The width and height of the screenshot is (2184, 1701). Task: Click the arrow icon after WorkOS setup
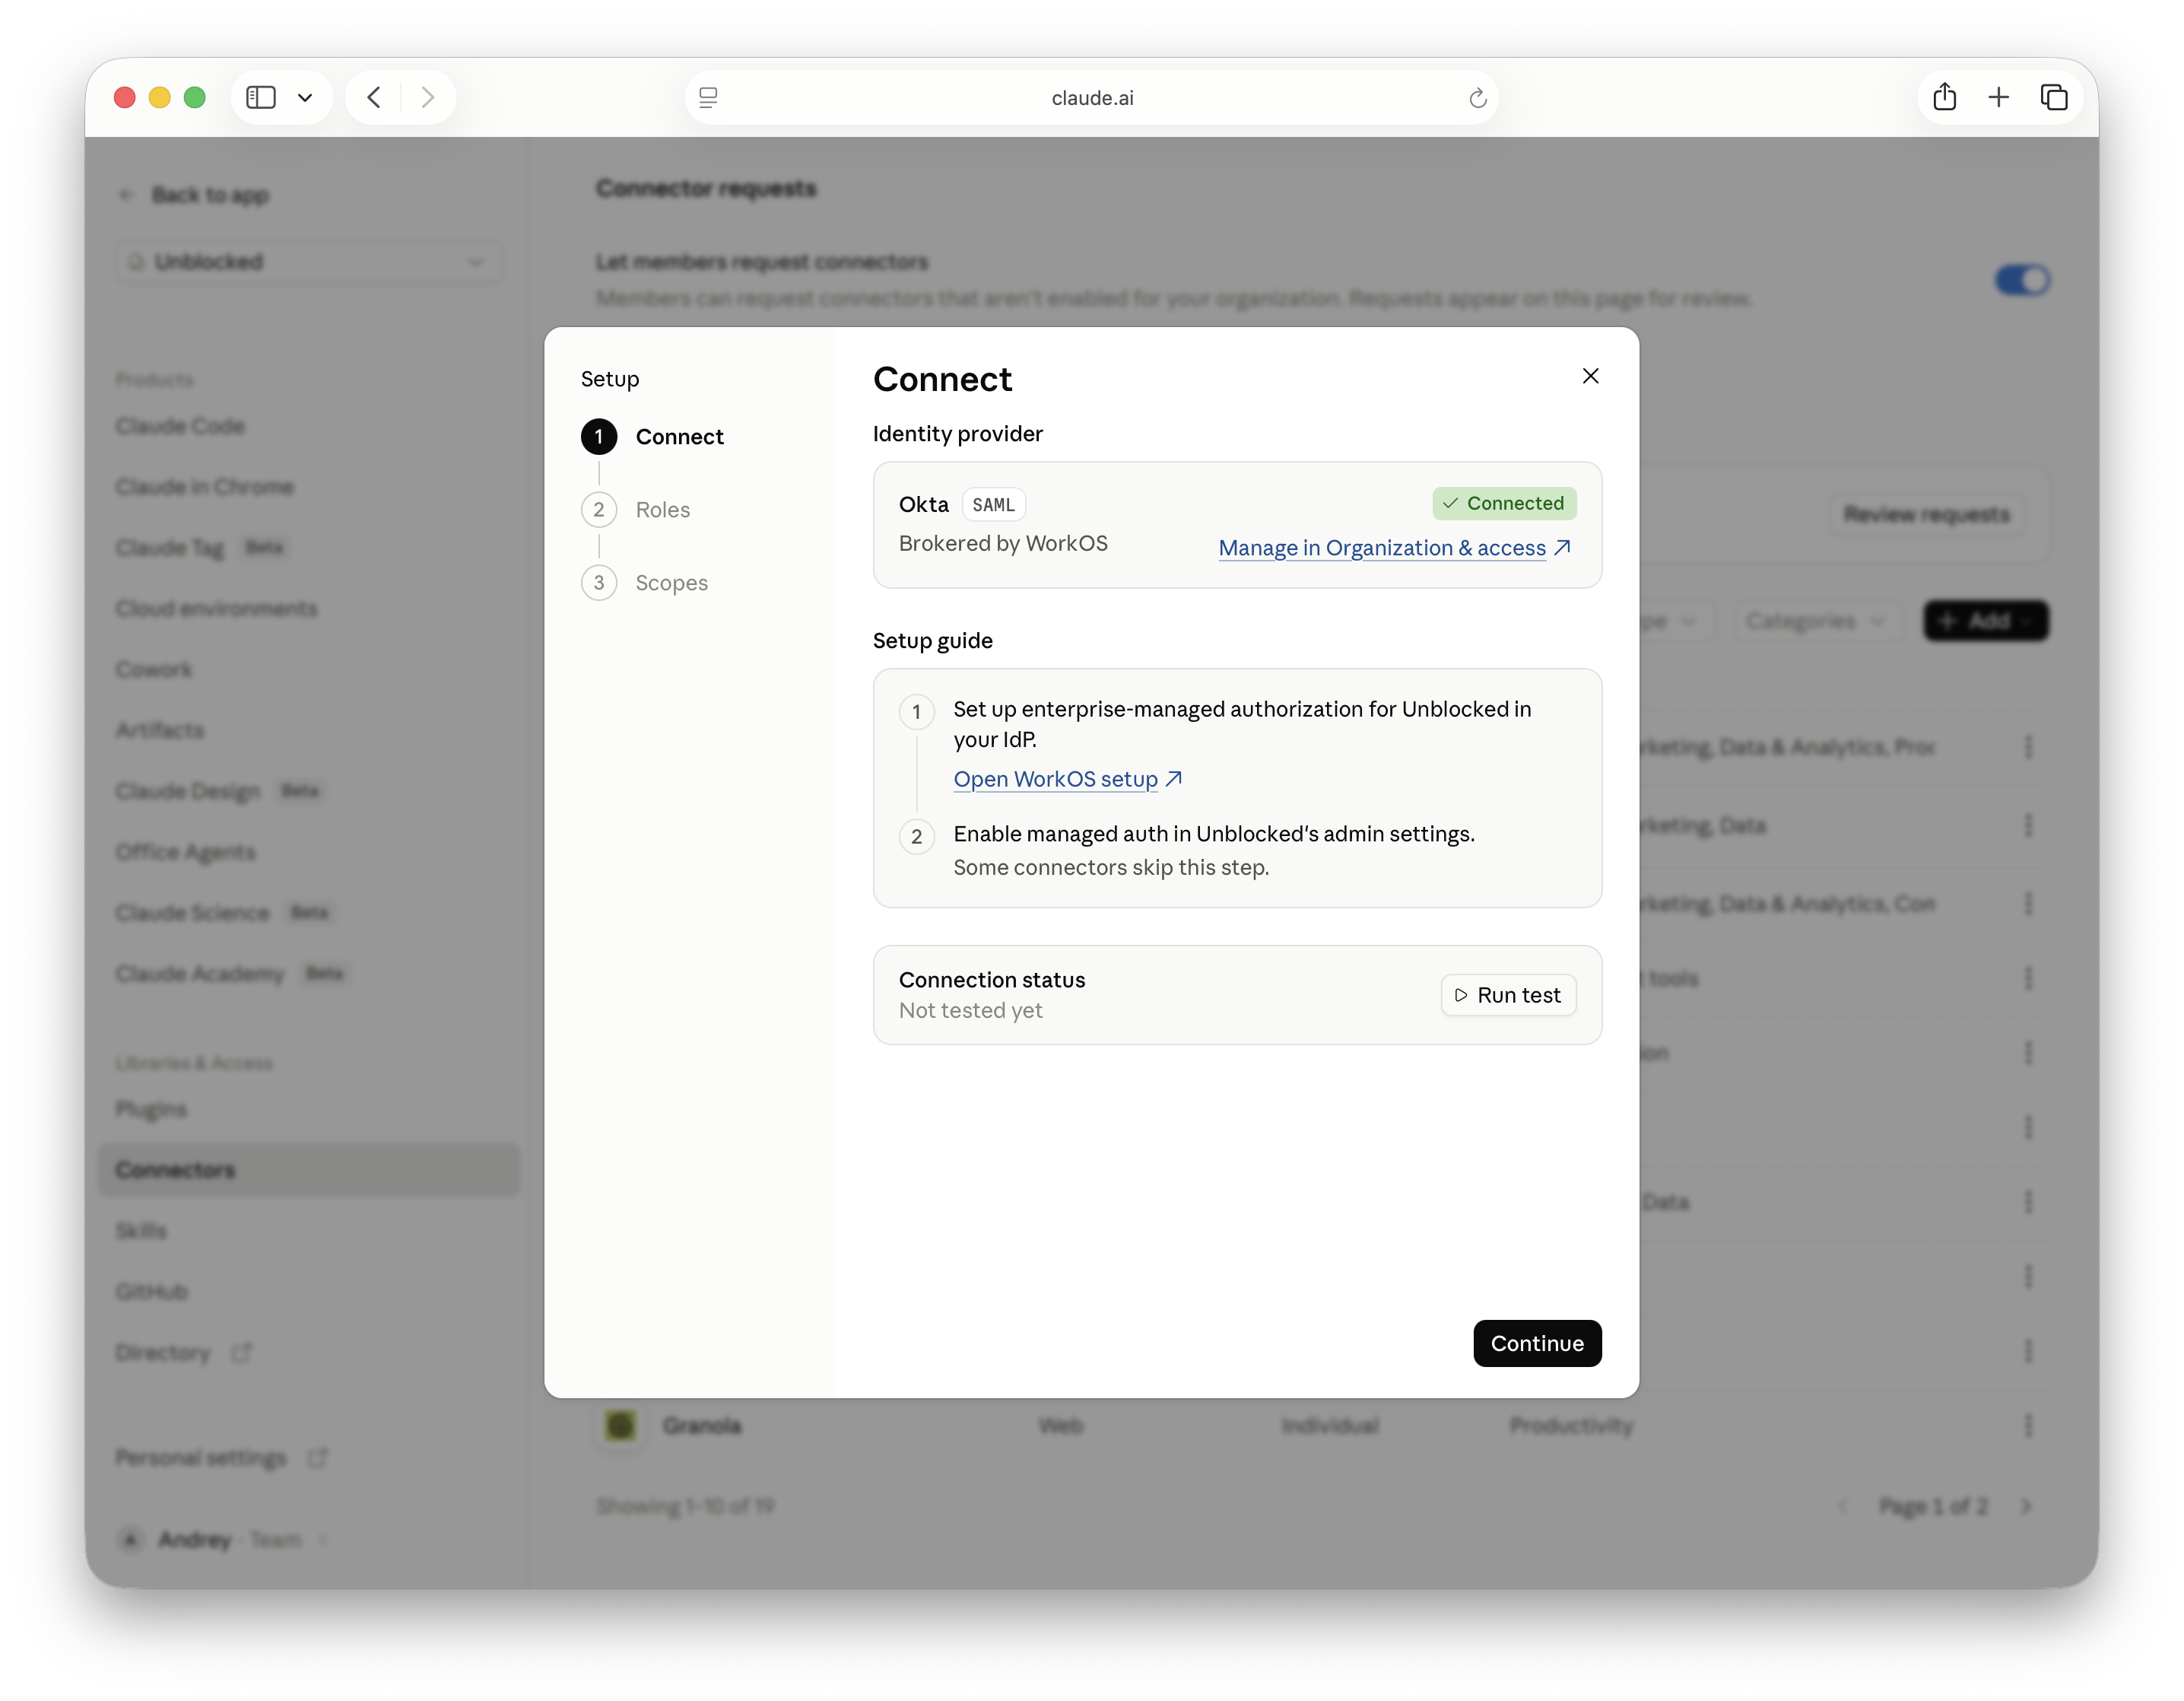[1173, 778]
